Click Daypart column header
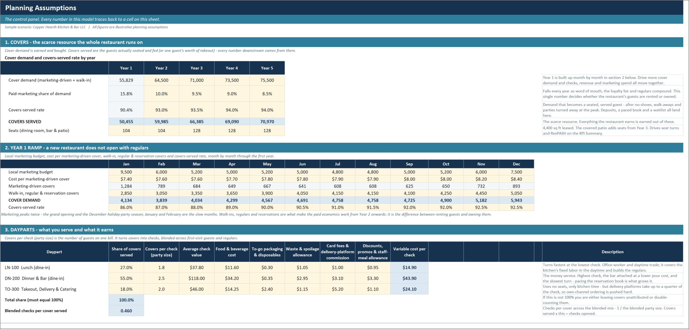 click(x=54, y=252)
